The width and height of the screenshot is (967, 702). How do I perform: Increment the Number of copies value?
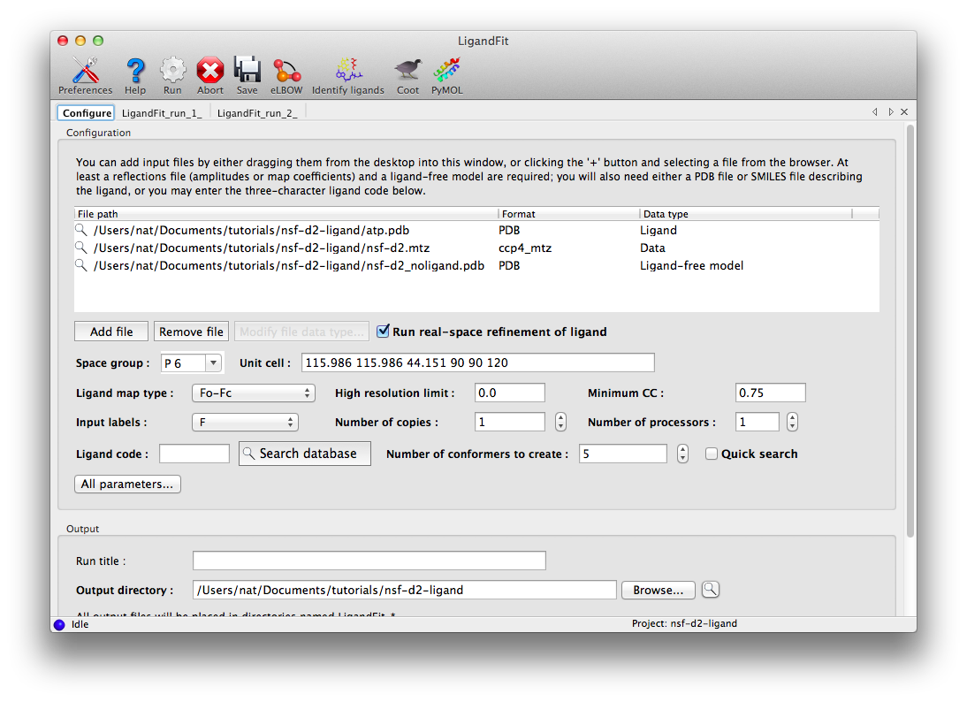560,417
